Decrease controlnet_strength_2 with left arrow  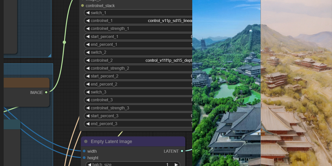pos(88,68)
